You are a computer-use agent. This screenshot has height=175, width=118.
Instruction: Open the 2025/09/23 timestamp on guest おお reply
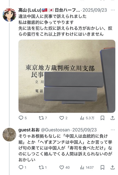pyautogui.click(x=85, y=130)
